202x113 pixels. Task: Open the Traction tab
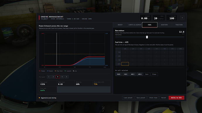pyautogui.click(x=179, y=25)
